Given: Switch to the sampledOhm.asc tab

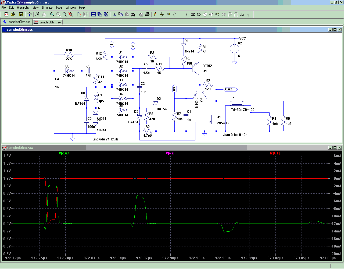Looking at the screenshot, I should (x=17, y=22).
